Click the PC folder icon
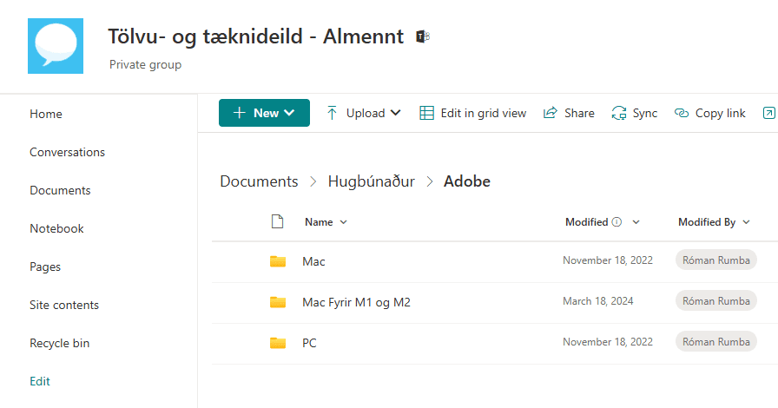778x408 pixels. (278, 343)
